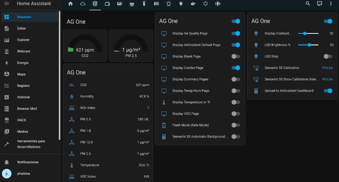Click the Webcam icon in sidebar

point(7,51)
